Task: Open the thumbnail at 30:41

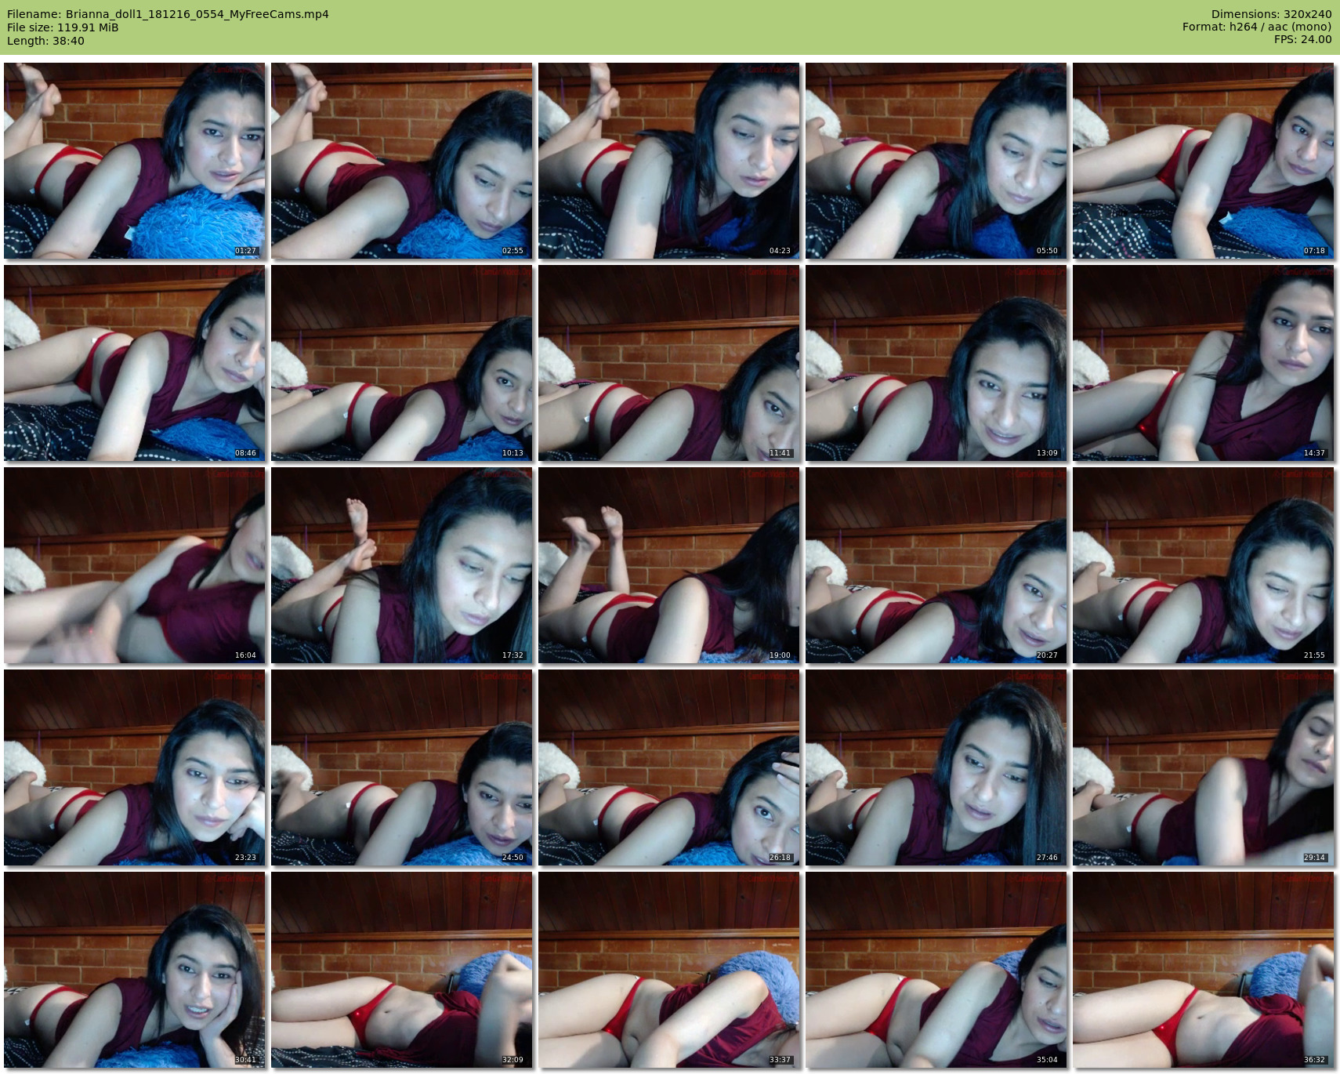Action: pyautogui.click(x=135, y=970)
